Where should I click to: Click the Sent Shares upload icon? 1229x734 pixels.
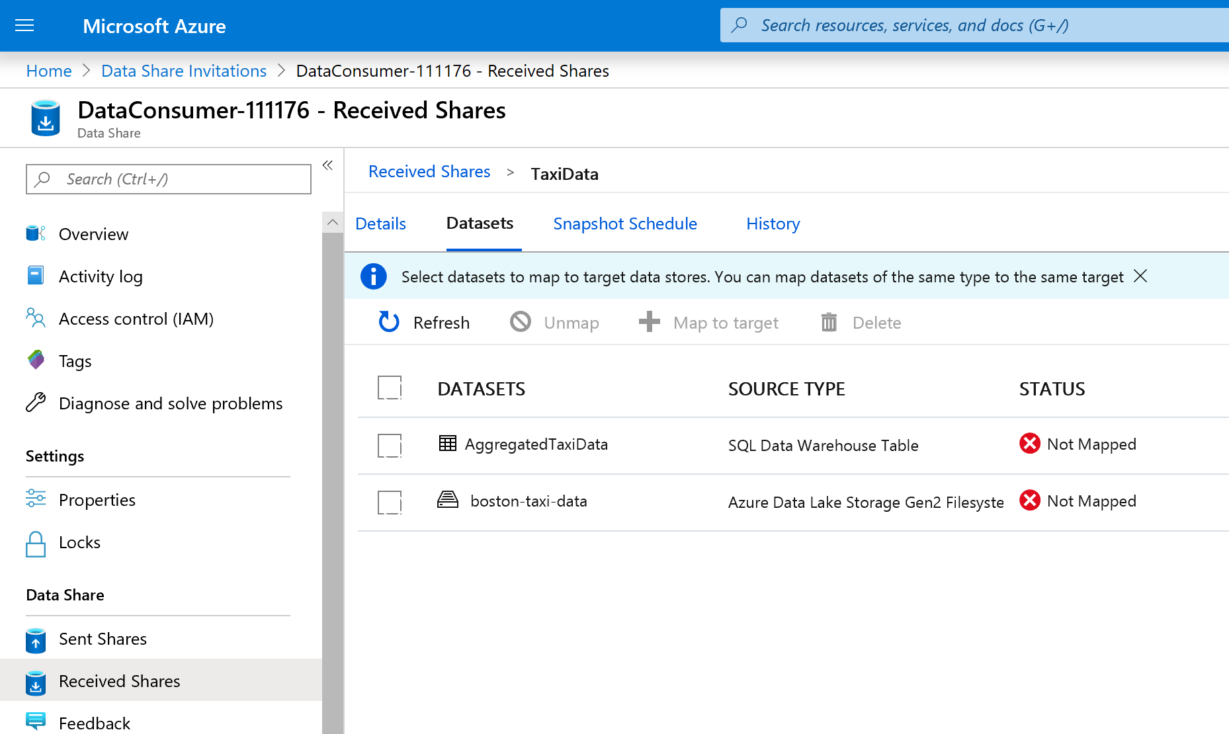click(x=36, y=640)
